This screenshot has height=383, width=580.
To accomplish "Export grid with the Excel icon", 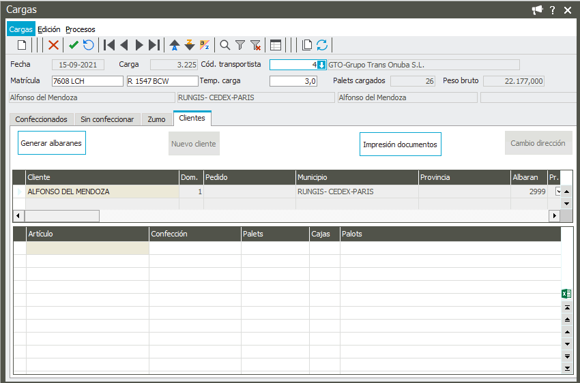I will [566, 294].
